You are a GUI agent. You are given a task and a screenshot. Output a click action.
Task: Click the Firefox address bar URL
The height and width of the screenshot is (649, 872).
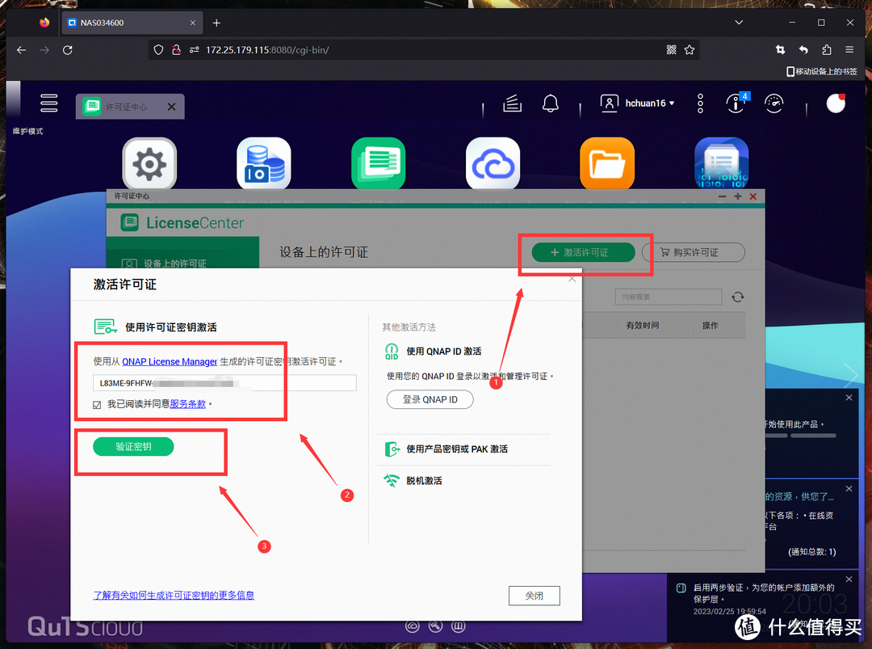(422, 50)
